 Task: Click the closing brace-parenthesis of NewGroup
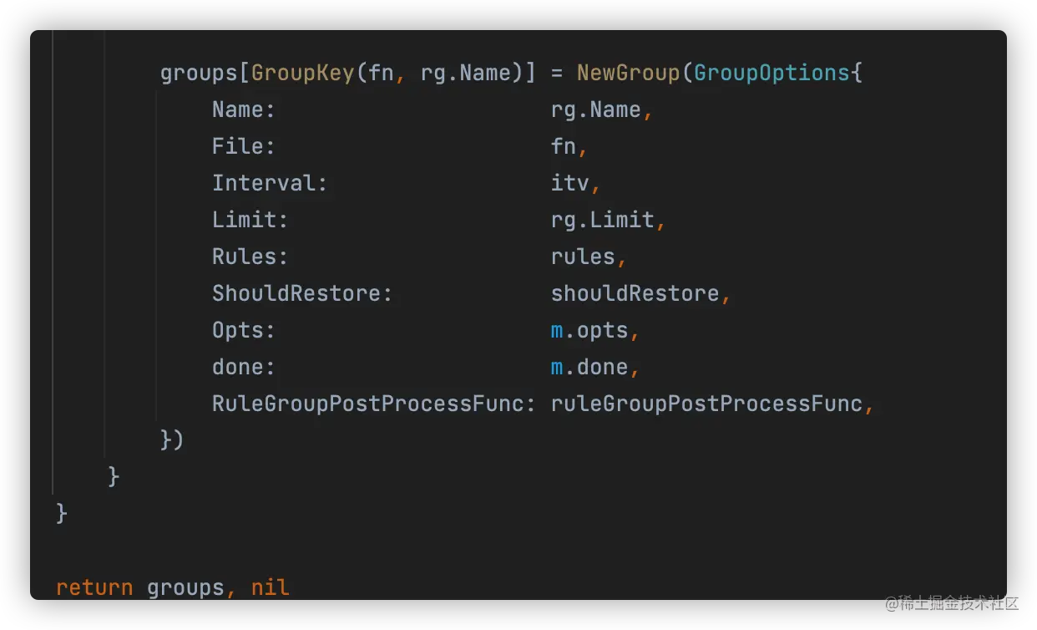coord(172,439)
